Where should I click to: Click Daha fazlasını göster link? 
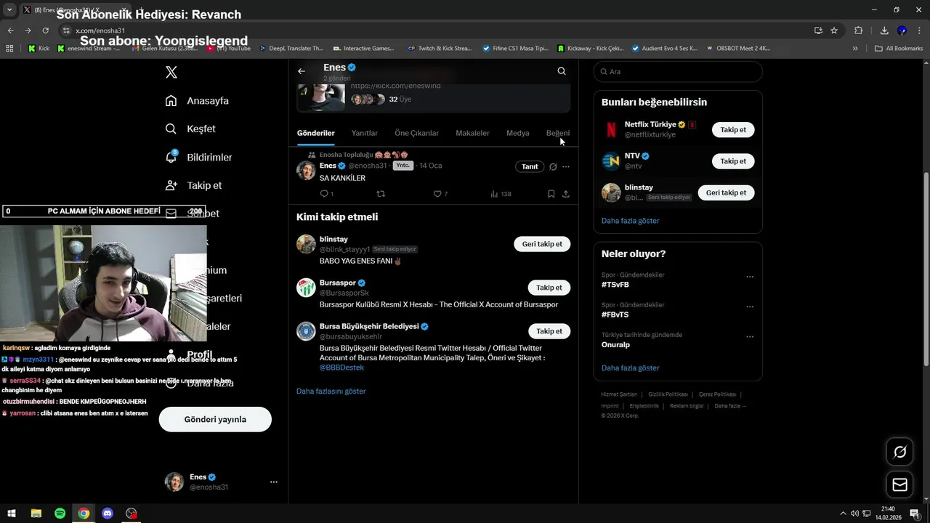331,391
